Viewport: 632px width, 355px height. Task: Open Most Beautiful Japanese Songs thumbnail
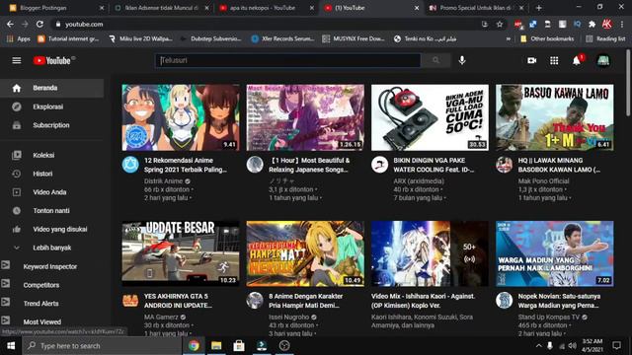click(305, 117)
